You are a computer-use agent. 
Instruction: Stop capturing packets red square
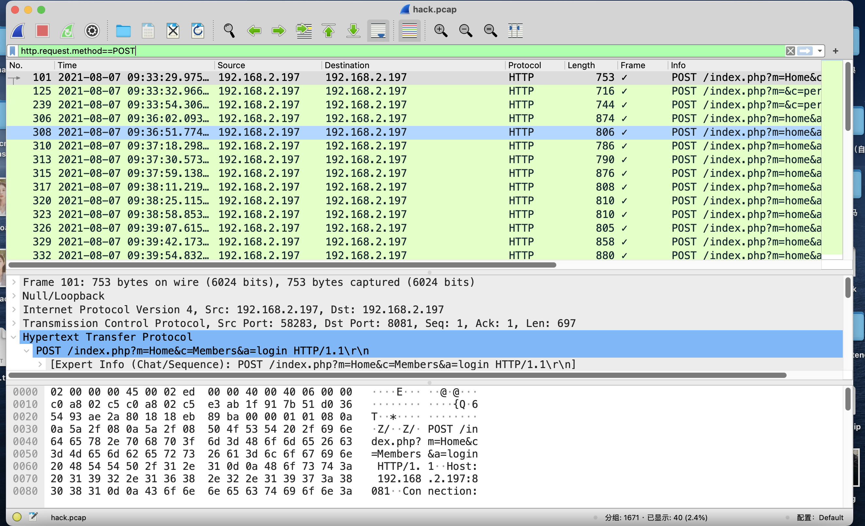pos(42,31)
